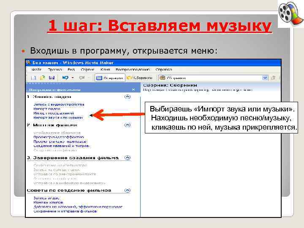Viewport: 304px width, 228px height.
Task: Collapse the Завершение создания фильма section
Action: click(x=128, y=157)
